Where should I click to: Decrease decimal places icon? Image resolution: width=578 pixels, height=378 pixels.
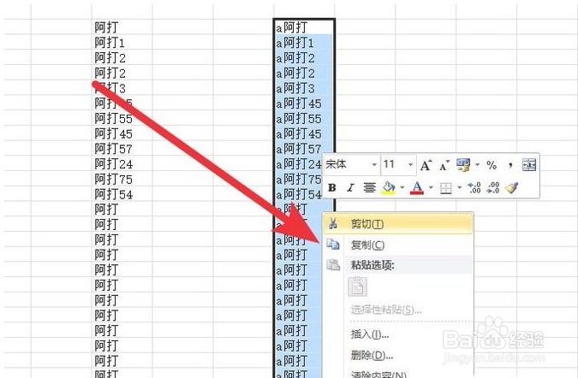click(x=493, y=187)
